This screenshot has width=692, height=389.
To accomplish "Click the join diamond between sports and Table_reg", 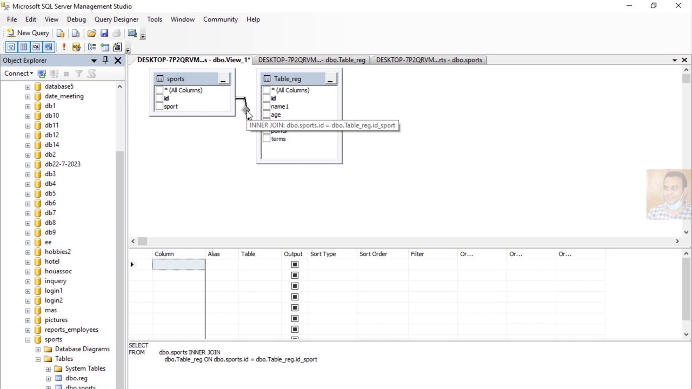I will 246,110.
